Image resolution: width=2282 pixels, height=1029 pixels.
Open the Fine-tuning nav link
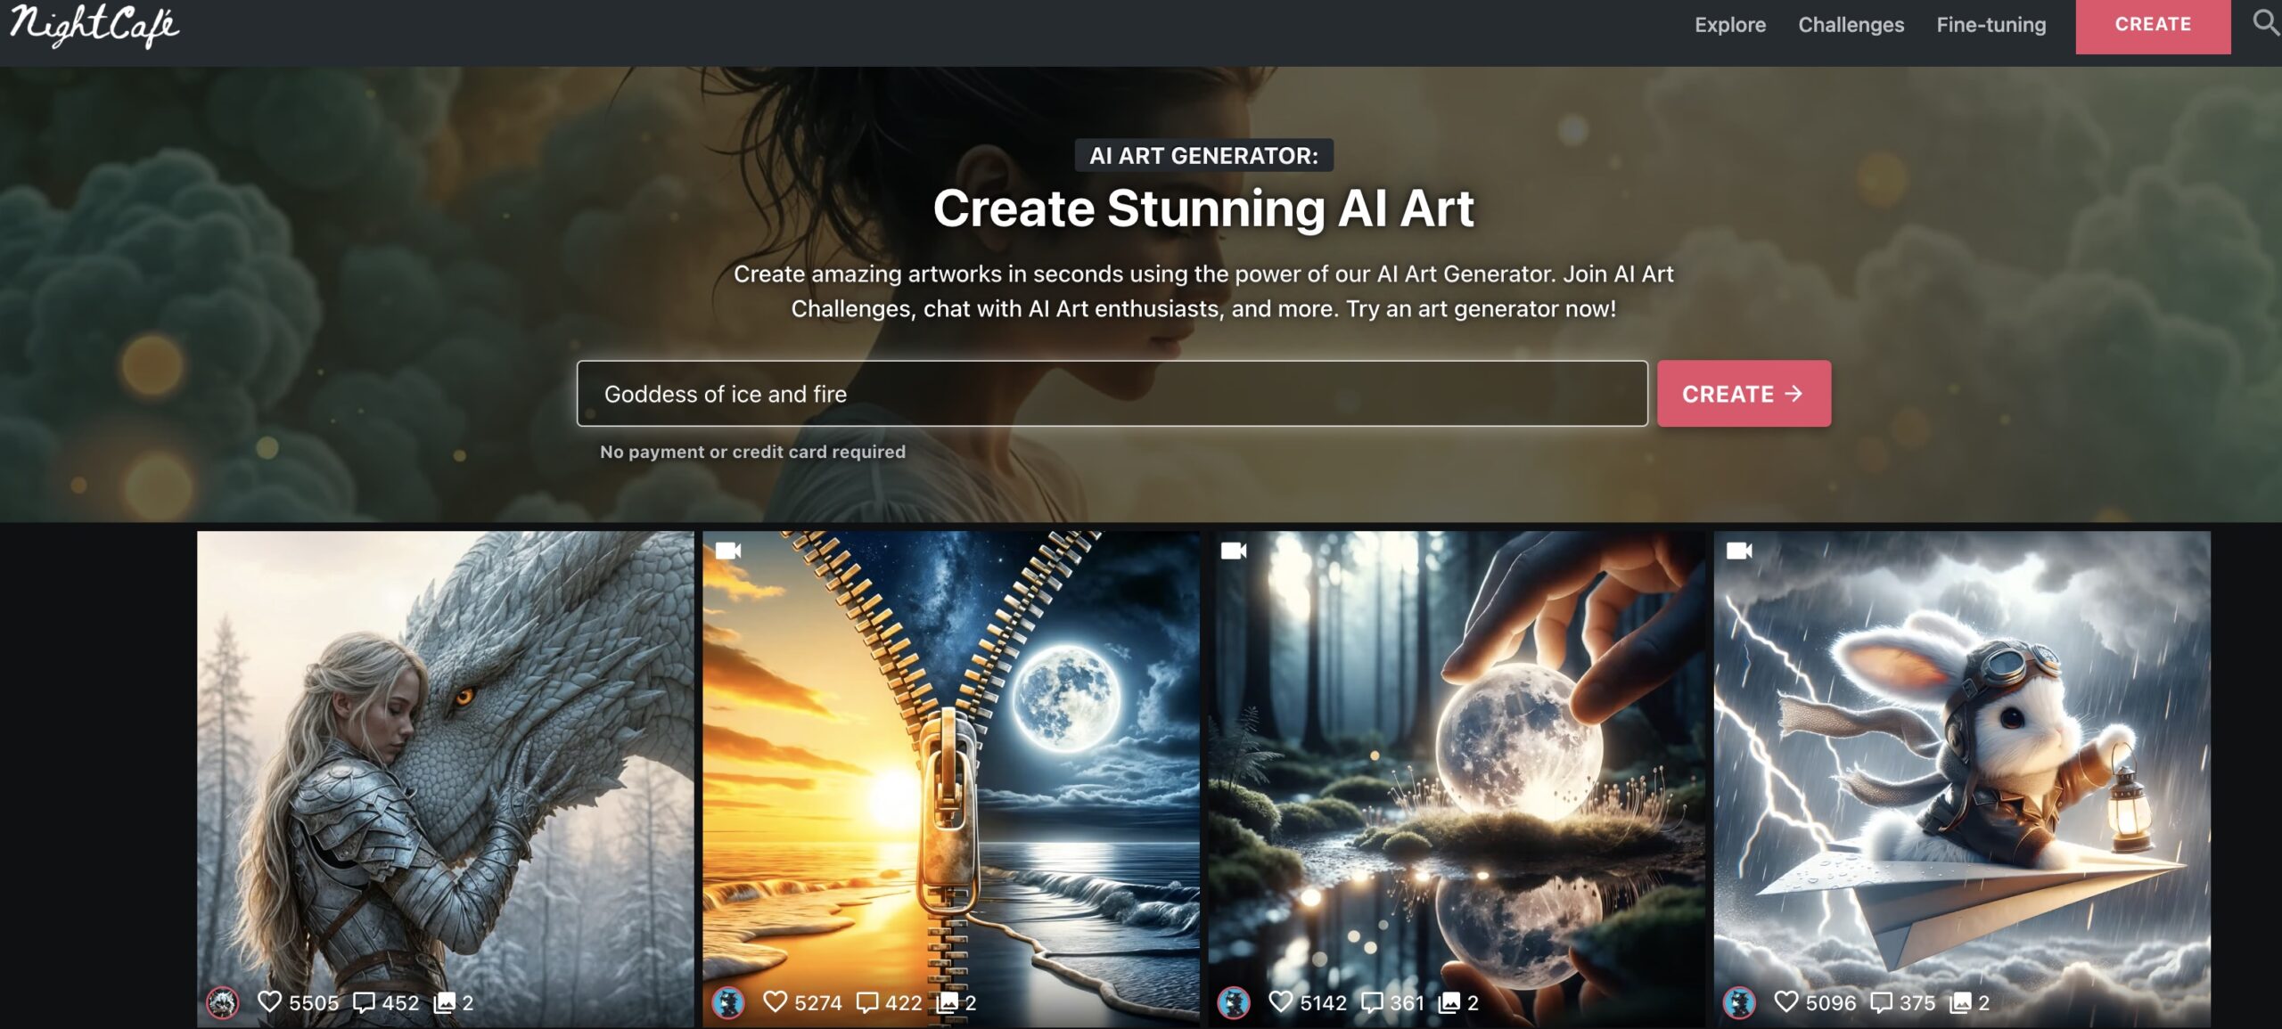coord(1991,25)
